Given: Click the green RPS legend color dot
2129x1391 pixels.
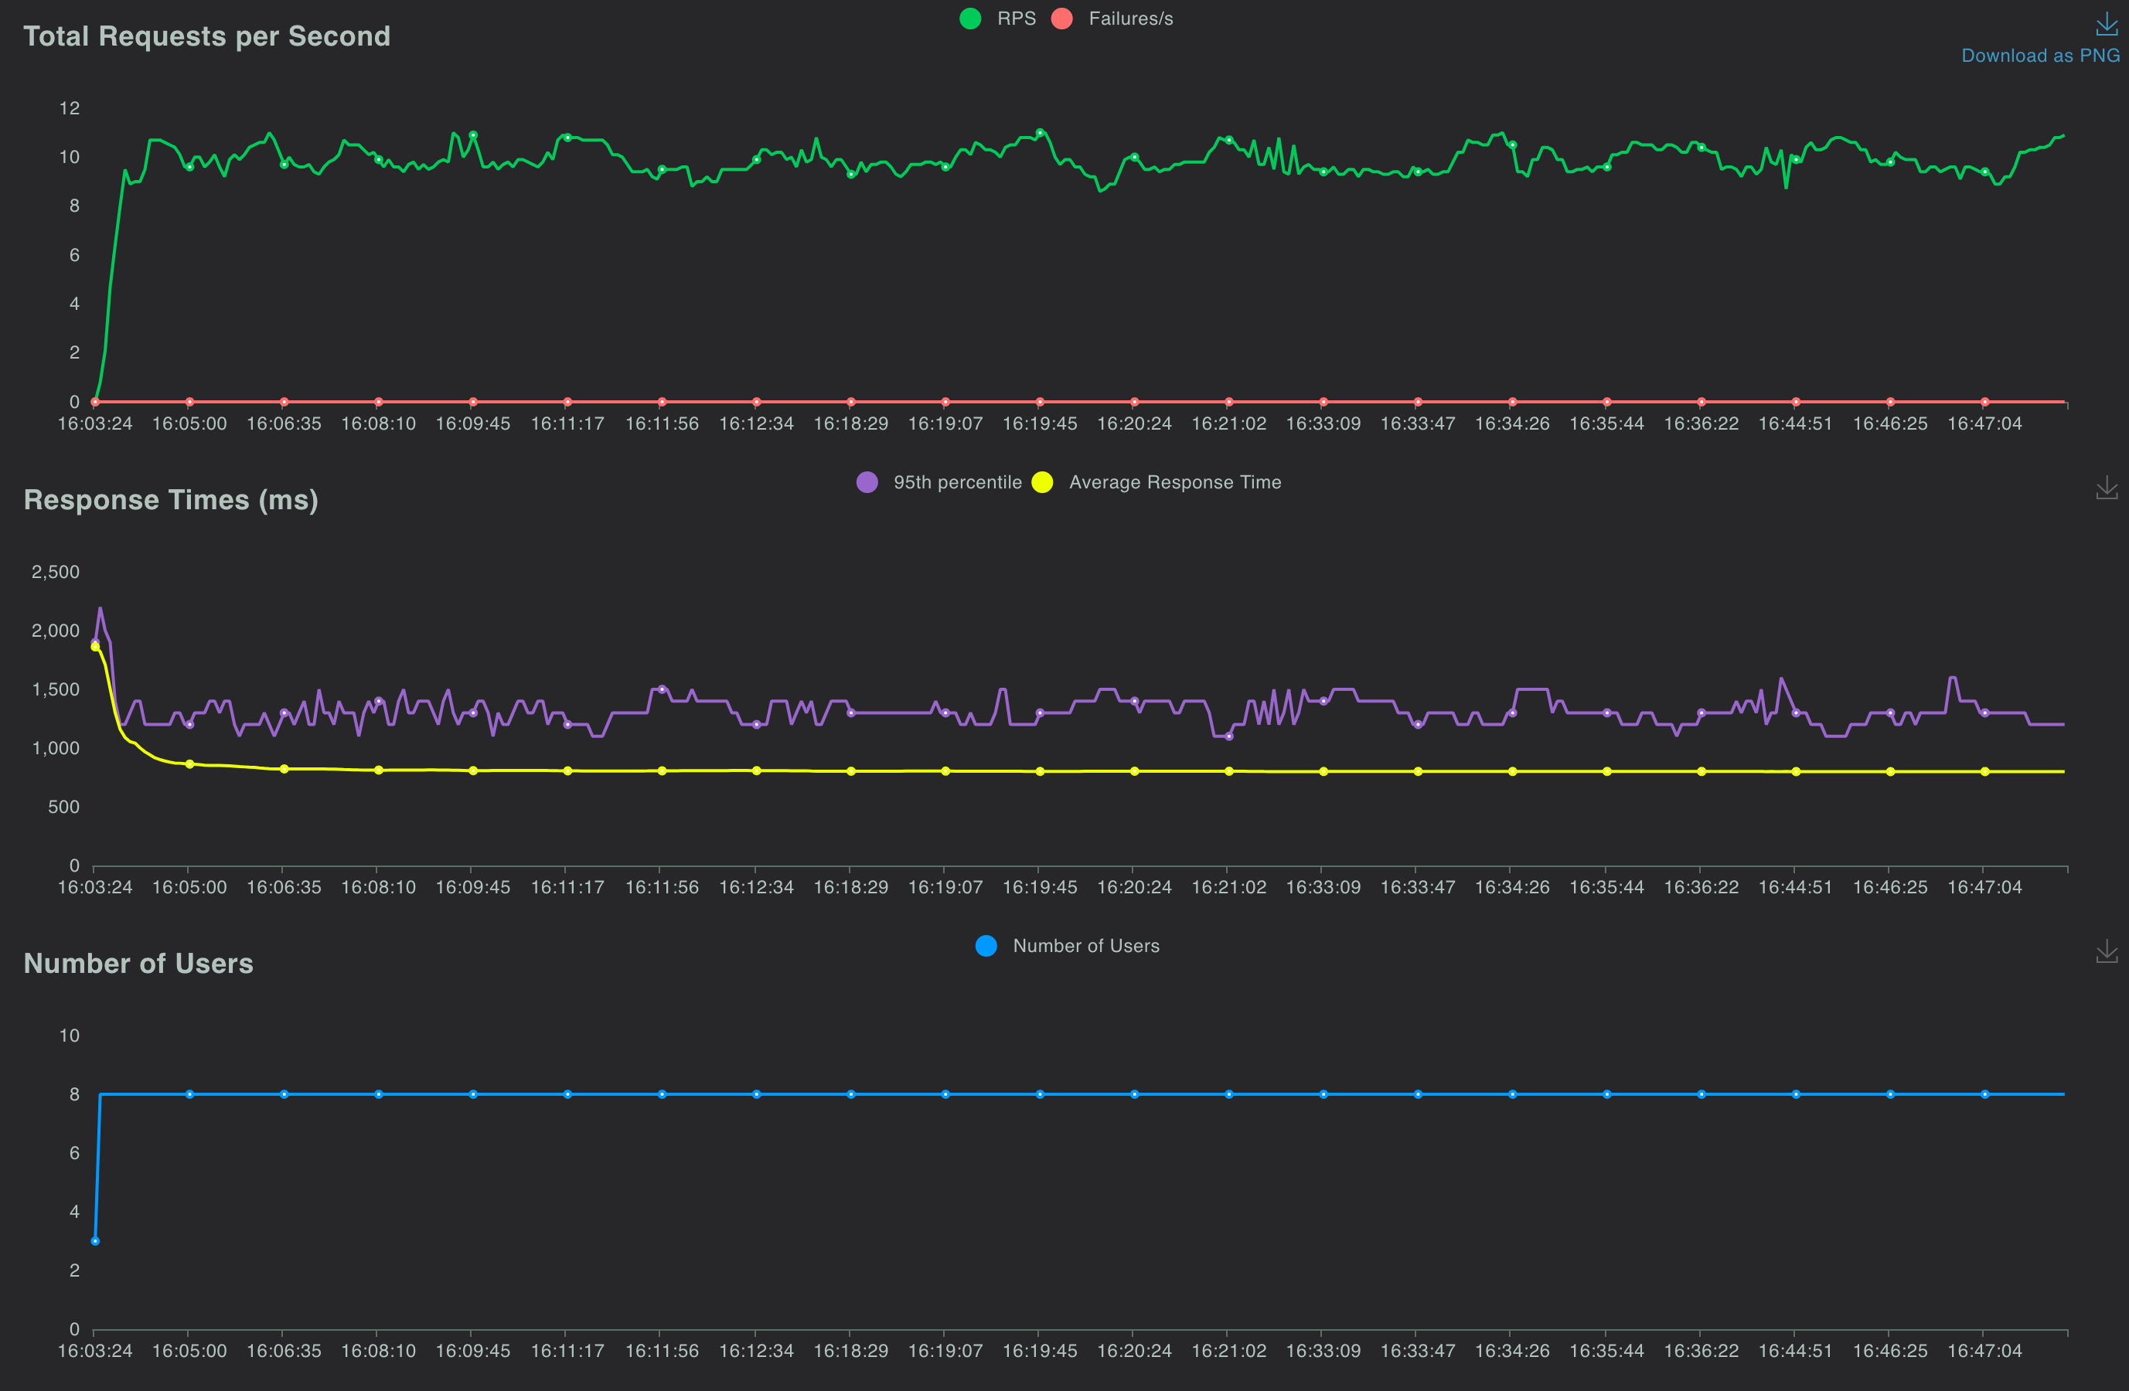Looking at the screenshot, I should pos(971,19).
